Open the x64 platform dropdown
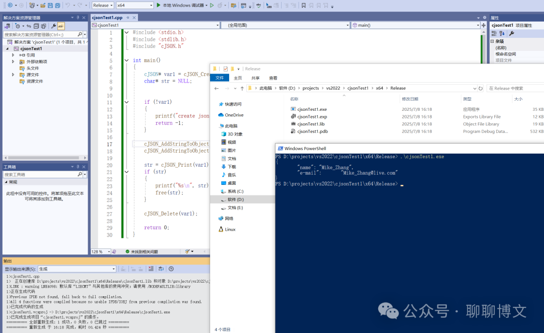The height and width of the screenshot is (333, 544). tap(134, 5)
